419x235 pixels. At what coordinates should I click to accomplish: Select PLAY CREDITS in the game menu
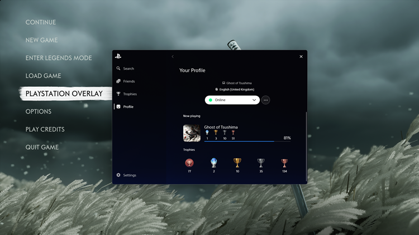tap(45, 130)
